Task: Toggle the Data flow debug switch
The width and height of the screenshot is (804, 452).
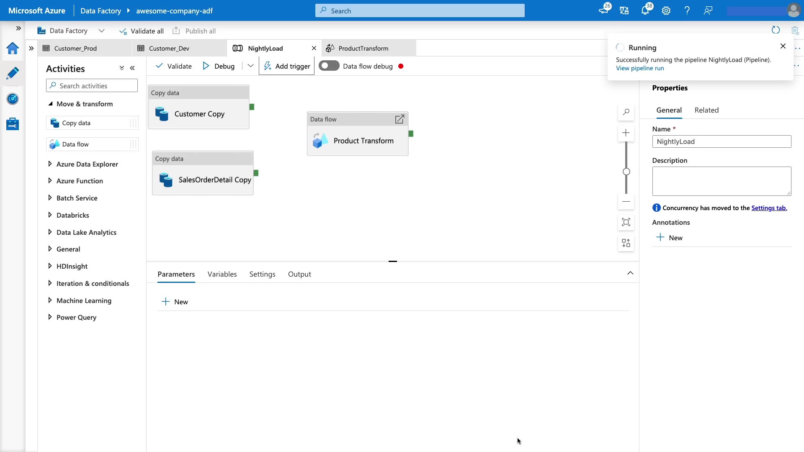Action: click(x=329, y=66)
